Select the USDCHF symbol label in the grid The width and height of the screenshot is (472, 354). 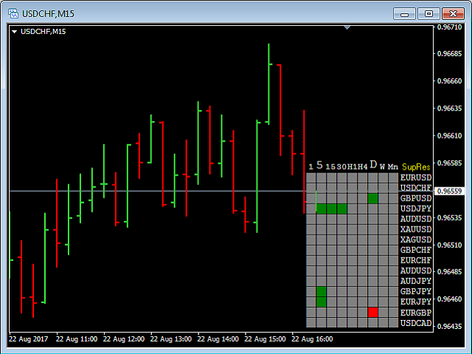(416, 188)
